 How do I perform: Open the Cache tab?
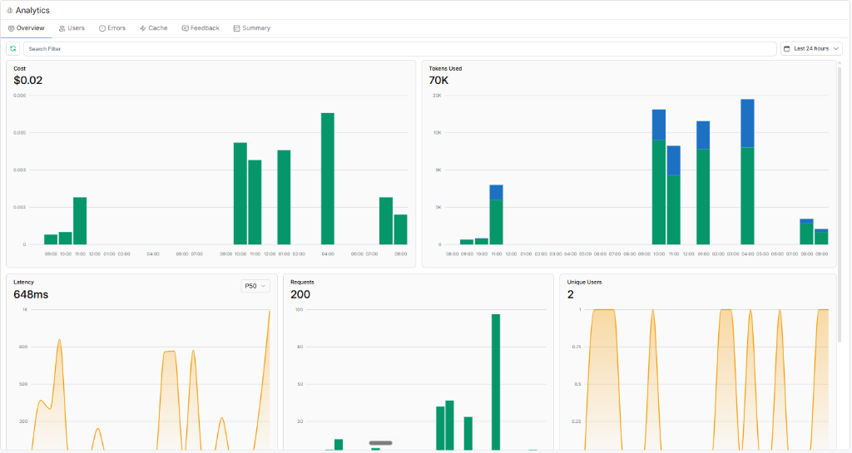pyautogui.click(x=154, y=28)
